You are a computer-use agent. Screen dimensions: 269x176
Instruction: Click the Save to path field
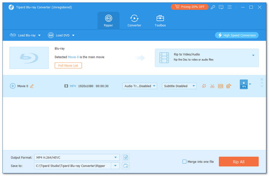tap(73, 166)
